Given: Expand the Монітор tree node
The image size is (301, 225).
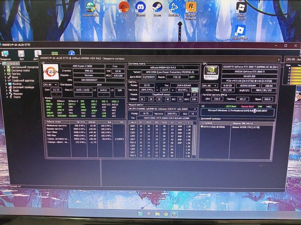Looking at the screenshot, I should pos(6,84).
